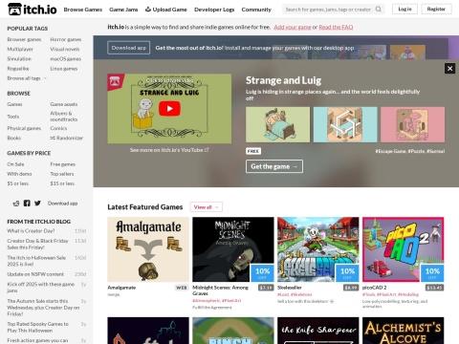Click the Download app banner button
The image size is (459, 344).
click(128, 48)
